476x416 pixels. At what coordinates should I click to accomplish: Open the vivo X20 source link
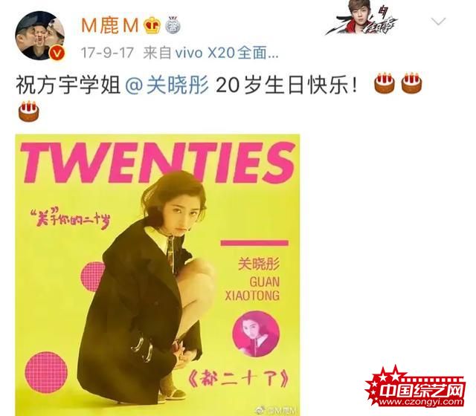(210, 53)
